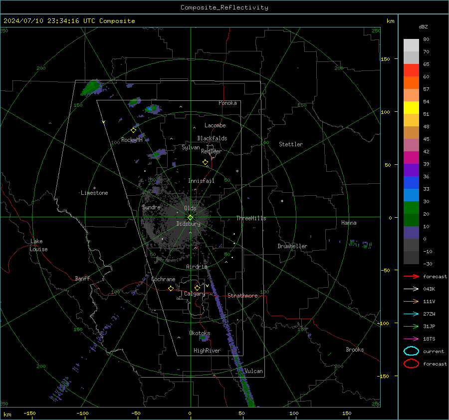The width and height of the screenshot is (449, 420).
Task: Click the Limestone label
Action: 94,193
